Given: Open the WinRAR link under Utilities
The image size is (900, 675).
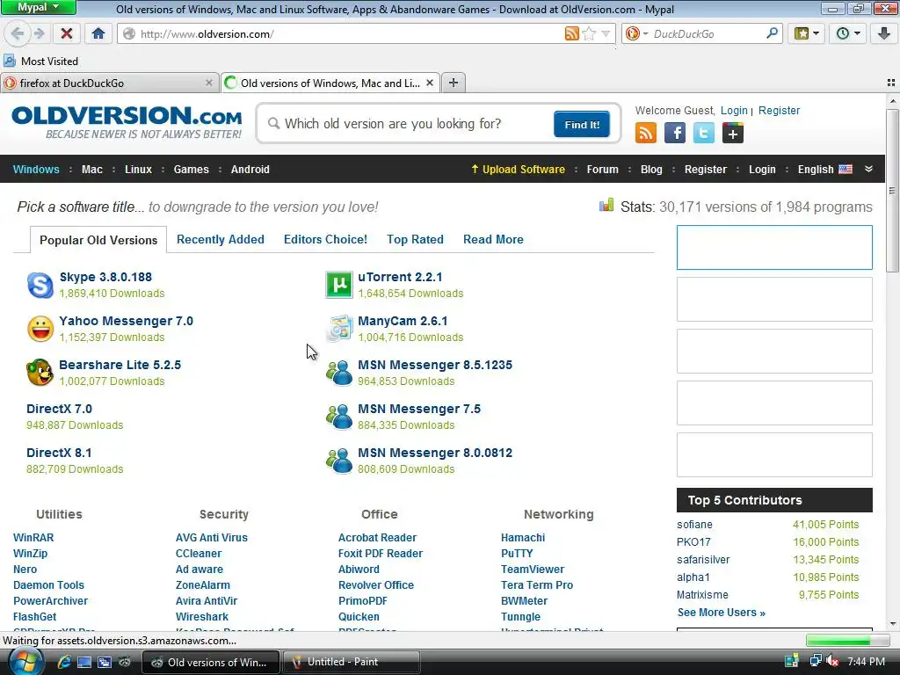Looking at the screenshot, I should pos(33,538).
